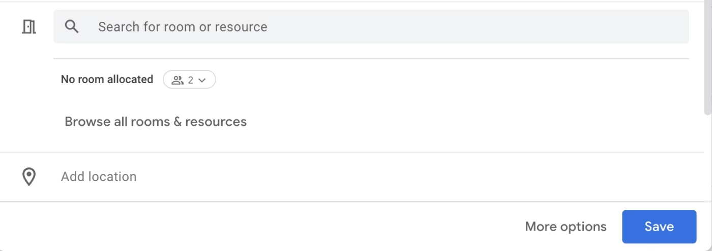Click the vertical scrollbar on the right
The height and width of the screenshot is (251, 712).
[x=707, y=61]
